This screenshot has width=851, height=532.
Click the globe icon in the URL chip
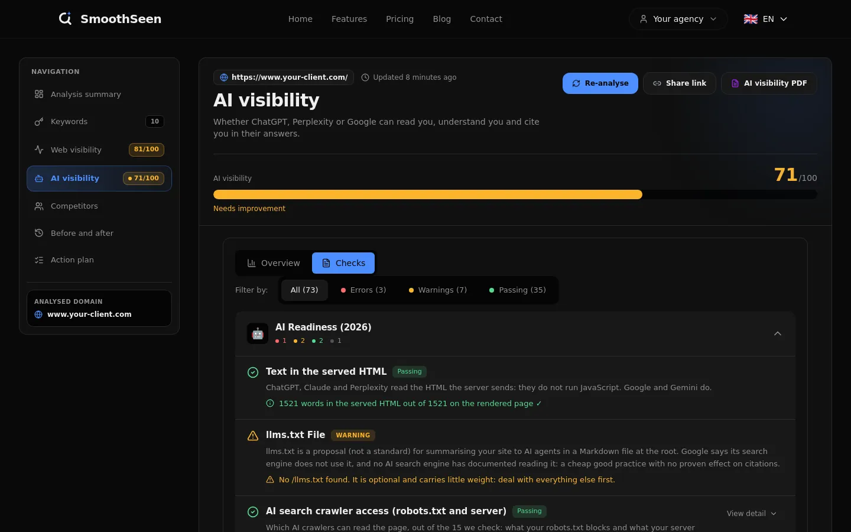[x=224, y=77]
